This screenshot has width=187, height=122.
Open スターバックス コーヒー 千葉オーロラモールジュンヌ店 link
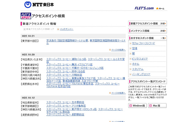[x=75, y=68]
